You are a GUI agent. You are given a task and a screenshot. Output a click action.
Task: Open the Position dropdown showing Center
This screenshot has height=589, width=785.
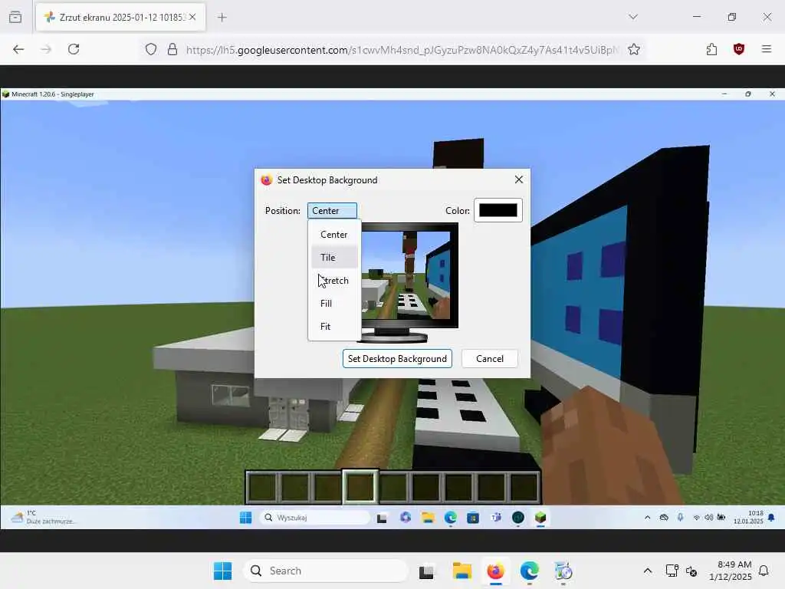click(x=332, y=210)
